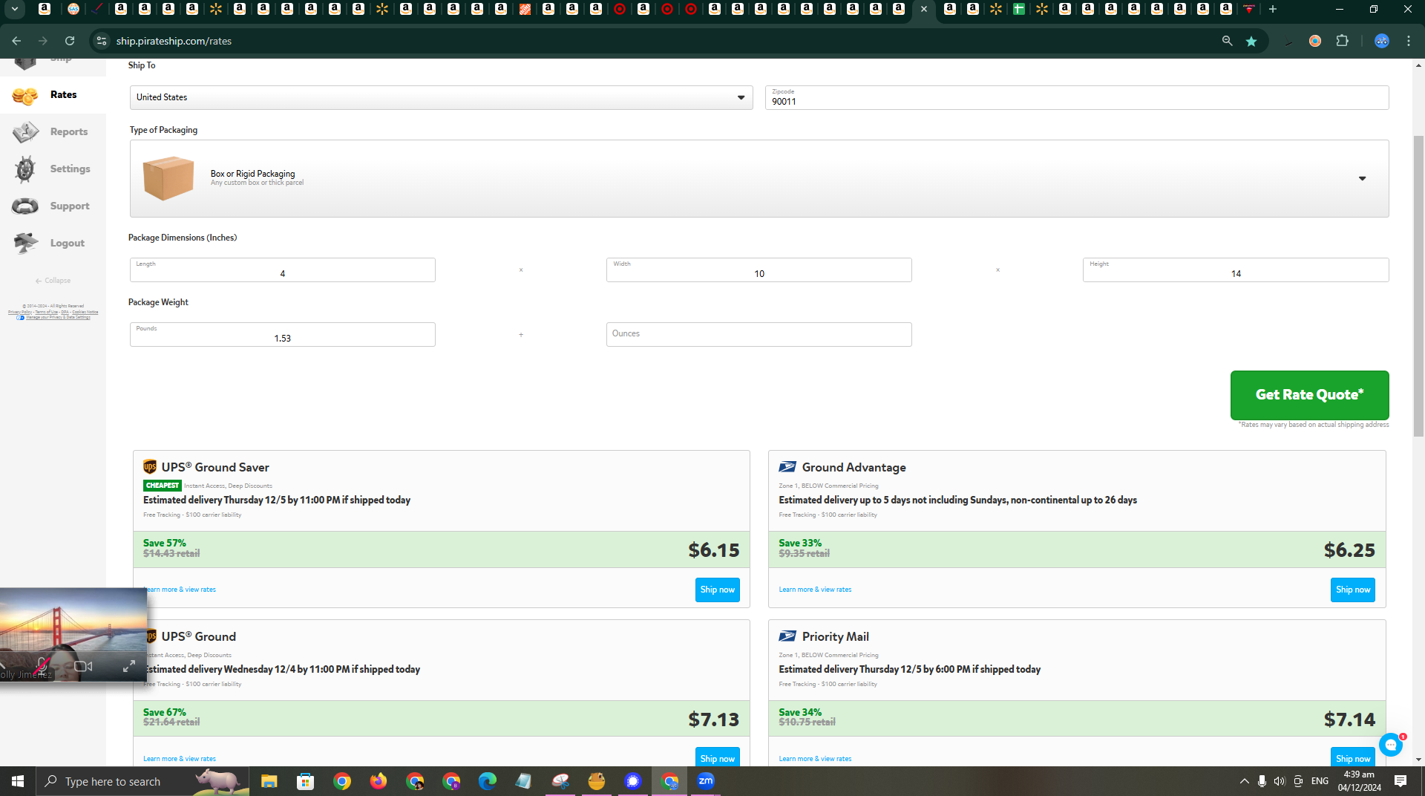Screen dimensions: 1425x796
Task: Click the Reports map icon
Action: click(25, 132)
